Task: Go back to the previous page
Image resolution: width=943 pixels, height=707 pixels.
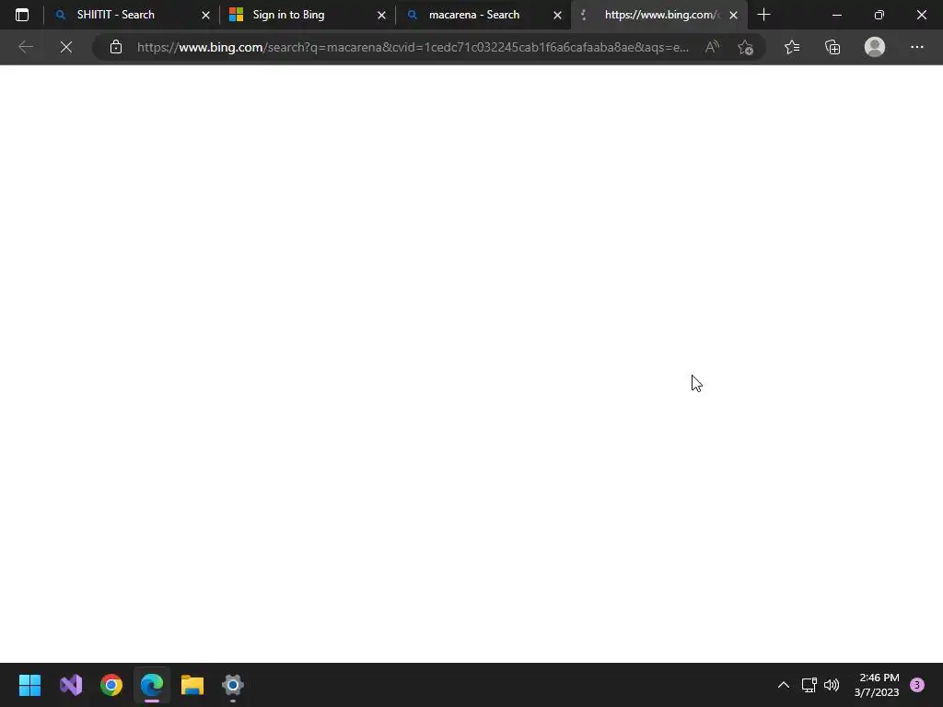Action: [x=25, y=47]
